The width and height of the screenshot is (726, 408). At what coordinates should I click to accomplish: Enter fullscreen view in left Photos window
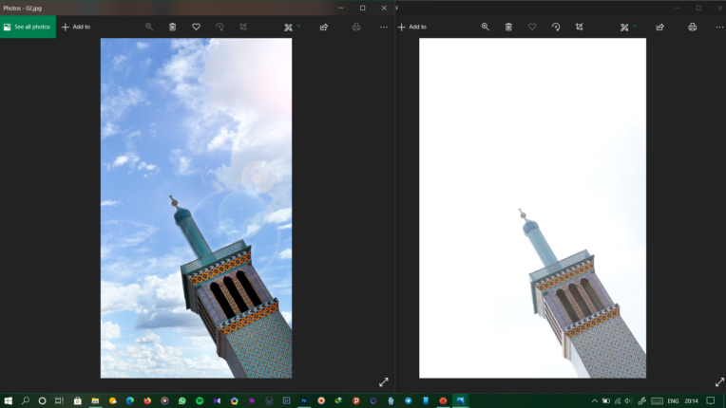(x=383, y=382)
